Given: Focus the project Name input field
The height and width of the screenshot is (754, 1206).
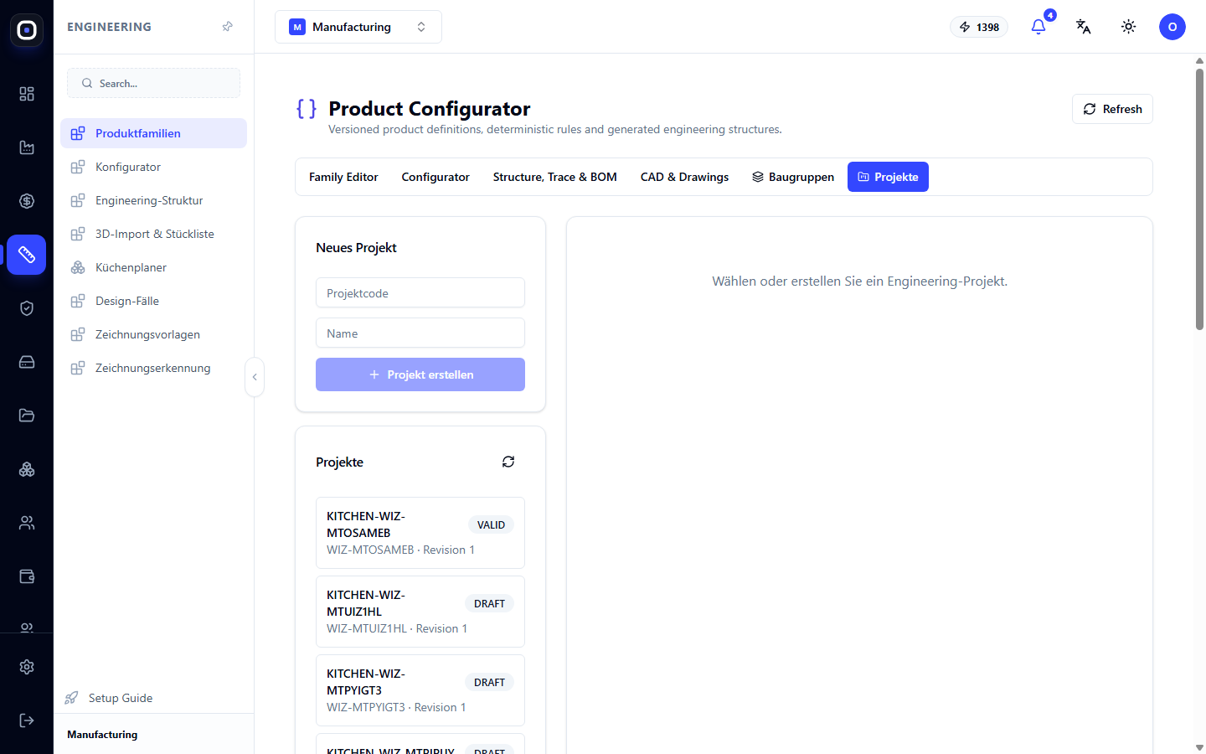Looking at the screenshot, I should [420, 333].
